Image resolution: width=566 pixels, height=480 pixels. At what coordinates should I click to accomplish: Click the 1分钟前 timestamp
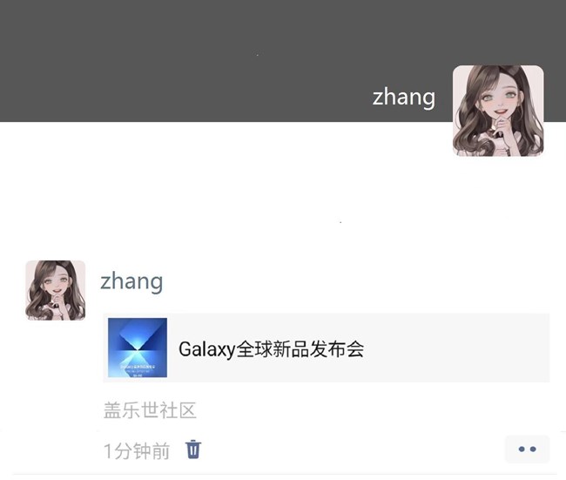click(x=137, y=450)
